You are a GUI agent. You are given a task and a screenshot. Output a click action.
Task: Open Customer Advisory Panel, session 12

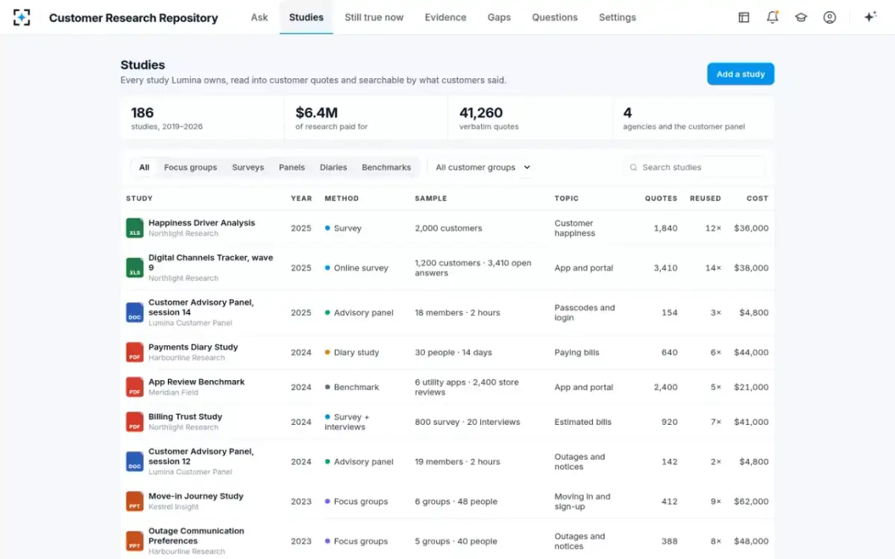click(x=201, y=456)
